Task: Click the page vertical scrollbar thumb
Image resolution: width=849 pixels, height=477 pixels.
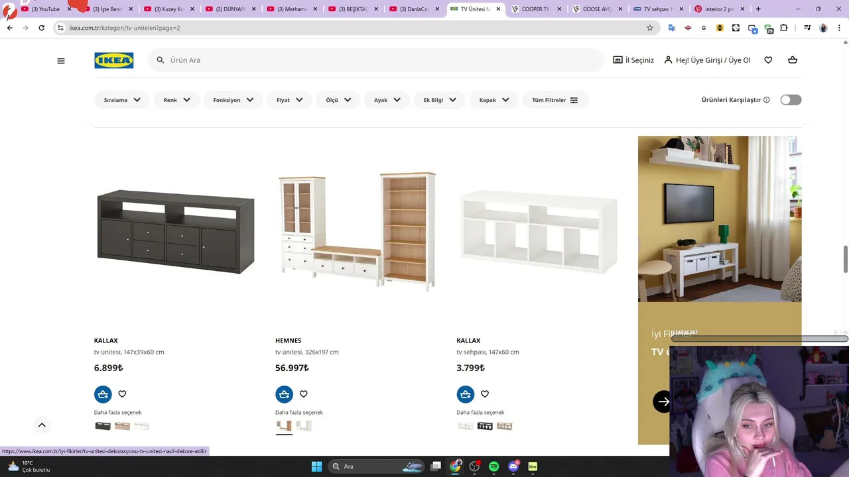Action: click(x=846, y=258)
